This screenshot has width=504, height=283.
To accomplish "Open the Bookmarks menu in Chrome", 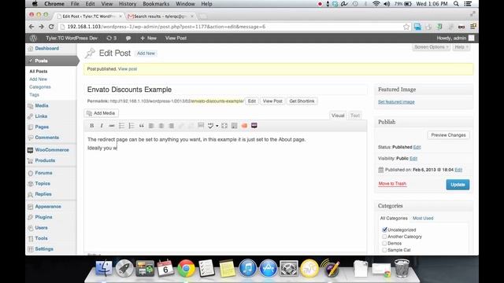I will point(156,4).
